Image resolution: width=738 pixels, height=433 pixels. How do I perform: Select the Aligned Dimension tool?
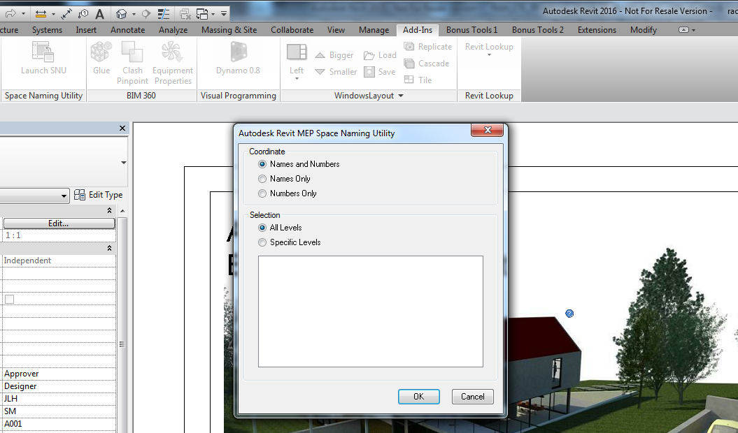pos(66,14)
